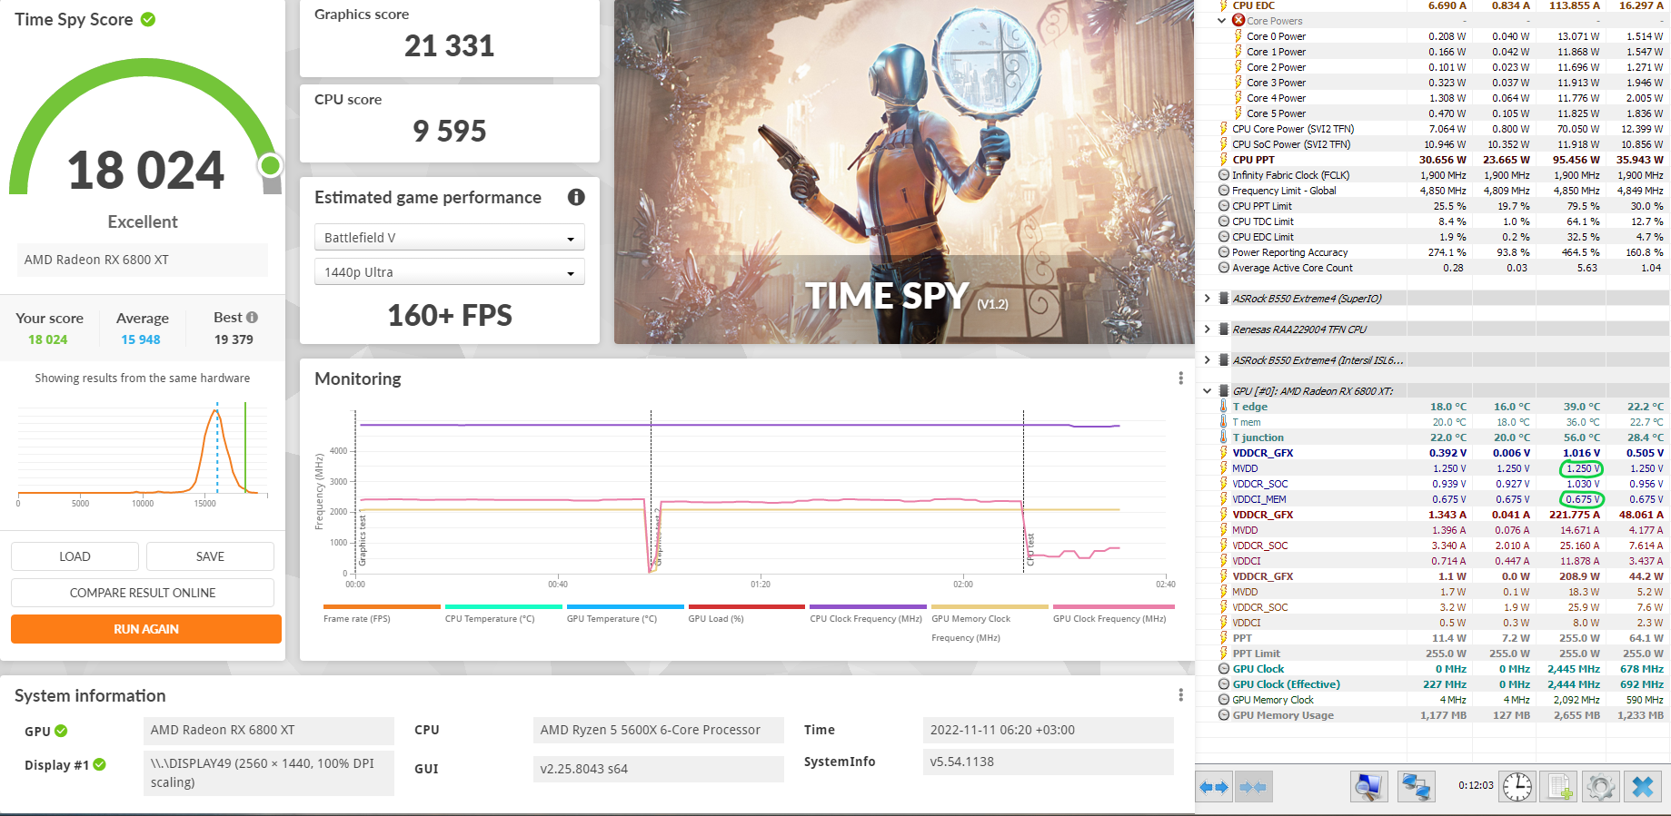Click the info icon beside Estimated game performance
Image resolution: width=1671 pixels, height=816 pixels.
click(576, 197)
